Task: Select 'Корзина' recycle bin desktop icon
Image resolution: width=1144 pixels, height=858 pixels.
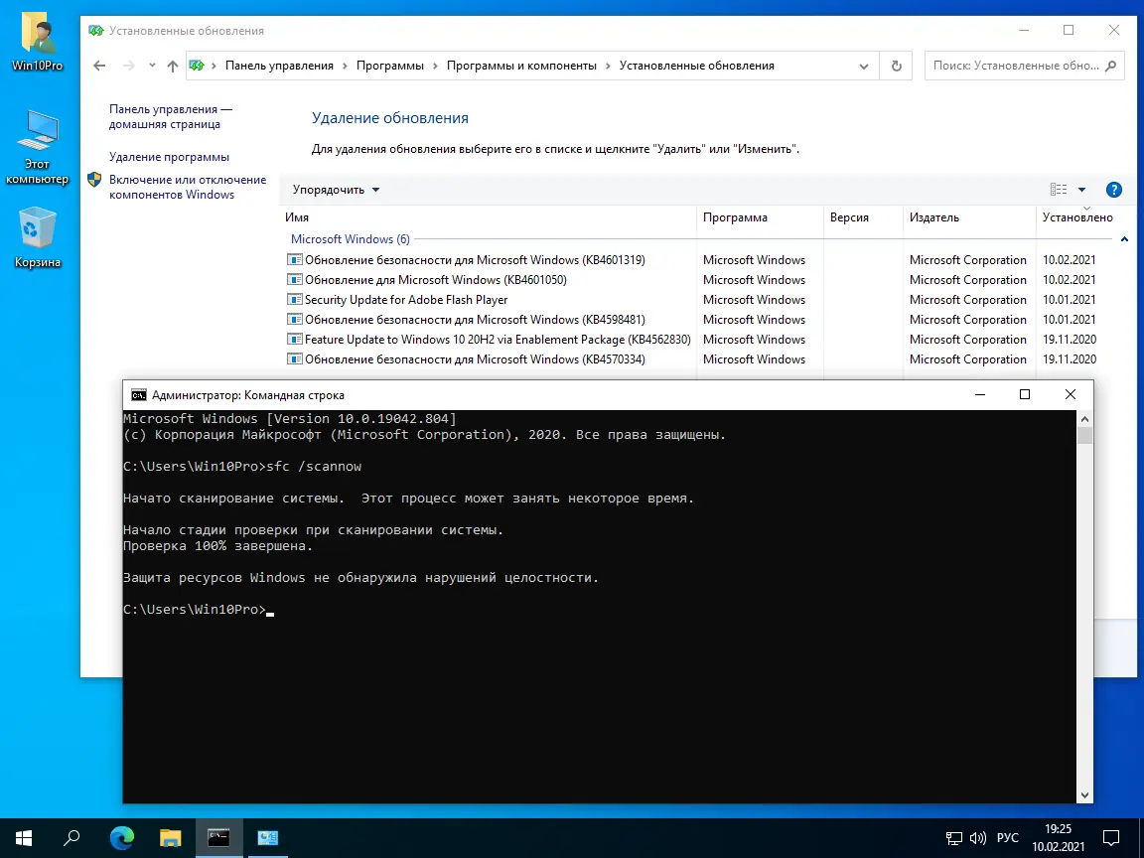Action: click(37, 237)
